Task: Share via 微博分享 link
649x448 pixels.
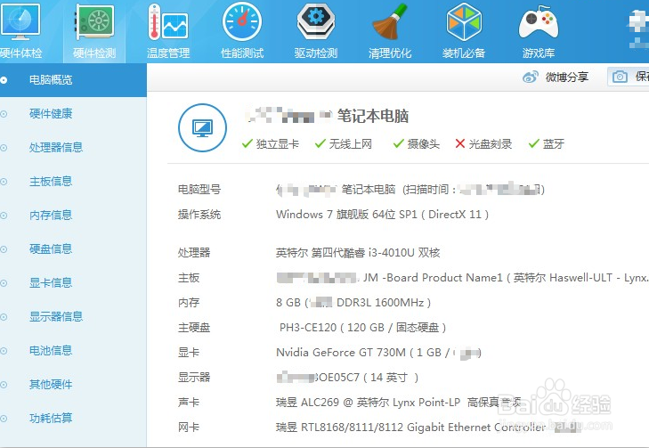Action: point(566,77)
